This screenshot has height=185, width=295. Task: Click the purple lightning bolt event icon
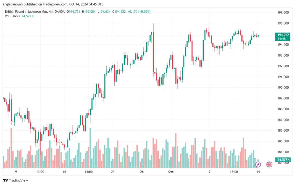click(x=258, y=164)
